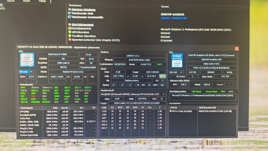Click the monitor icon beside Tietokoneen nimi
Viewport: 268px width, 151px height.
pyautogui.click(x=70, y=13)
